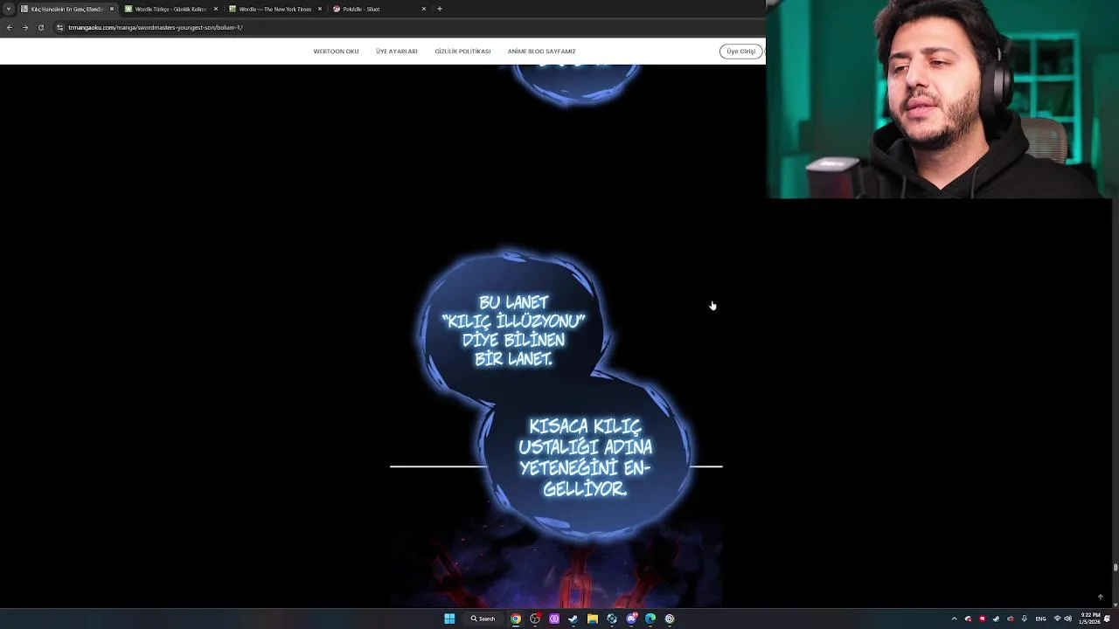Open Microsoft Edge from the taskbar
This screenshot has height=629, width=1119.
650,619
